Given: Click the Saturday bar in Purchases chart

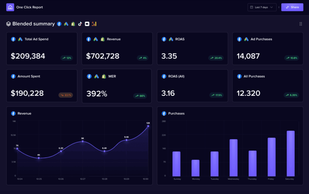Looking at the screenshot, I should (x=290, y=153).
